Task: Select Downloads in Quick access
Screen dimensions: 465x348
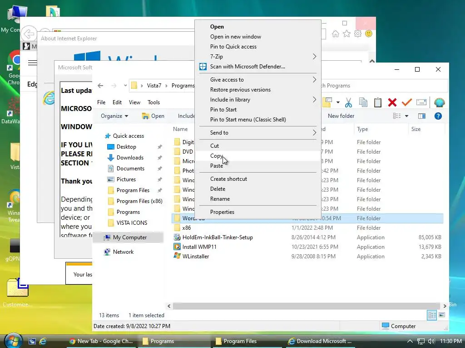Action: click(130, 158)
